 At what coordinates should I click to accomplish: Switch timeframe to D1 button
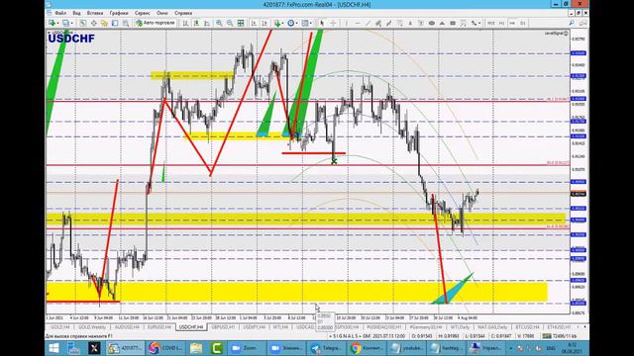pos(523,23)
